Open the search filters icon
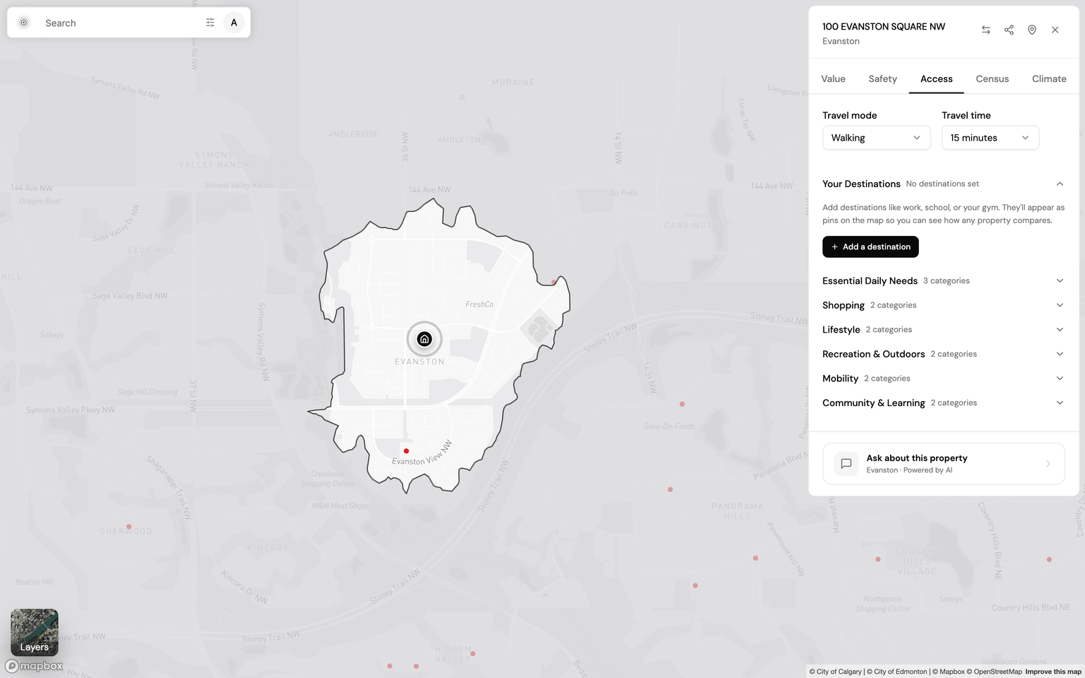Screen dimensions: 1085x678 210,23
